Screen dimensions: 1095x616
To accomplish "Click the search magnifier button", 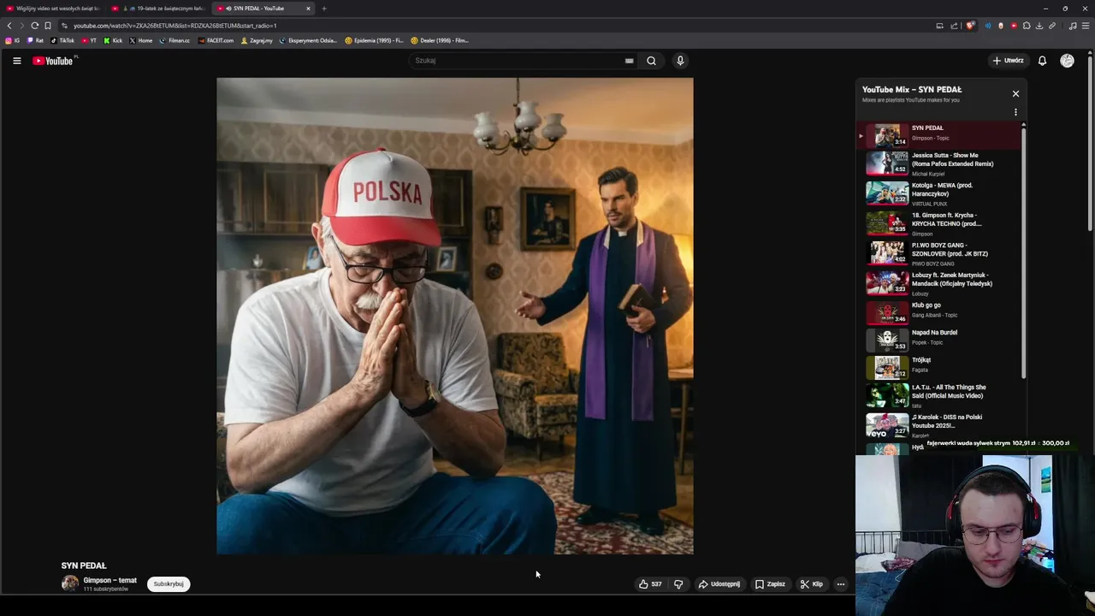I will (651, 61).
